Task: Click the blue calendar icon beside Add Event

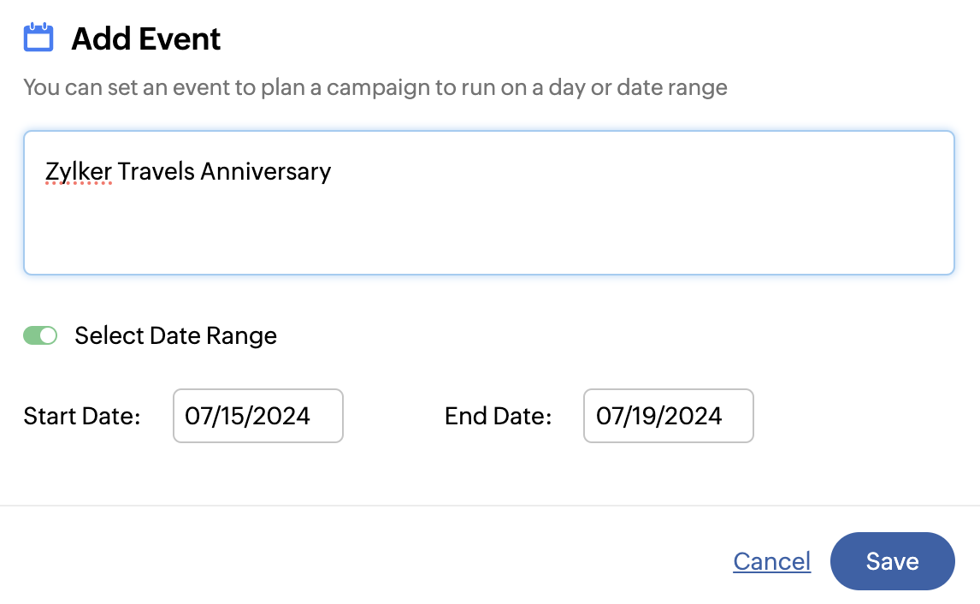Action: [38, 38]
